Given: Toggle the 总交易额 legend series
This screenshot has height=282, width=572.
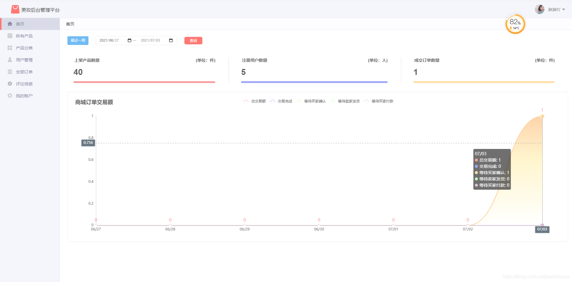Looking at the screenshot, I should (254, 101).
